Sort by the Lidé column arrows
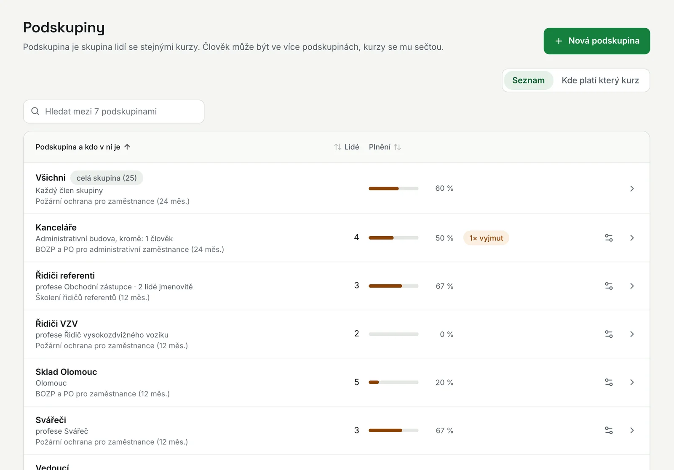The image size is (674, 470). pyautogui.click(x=338, y=147)
